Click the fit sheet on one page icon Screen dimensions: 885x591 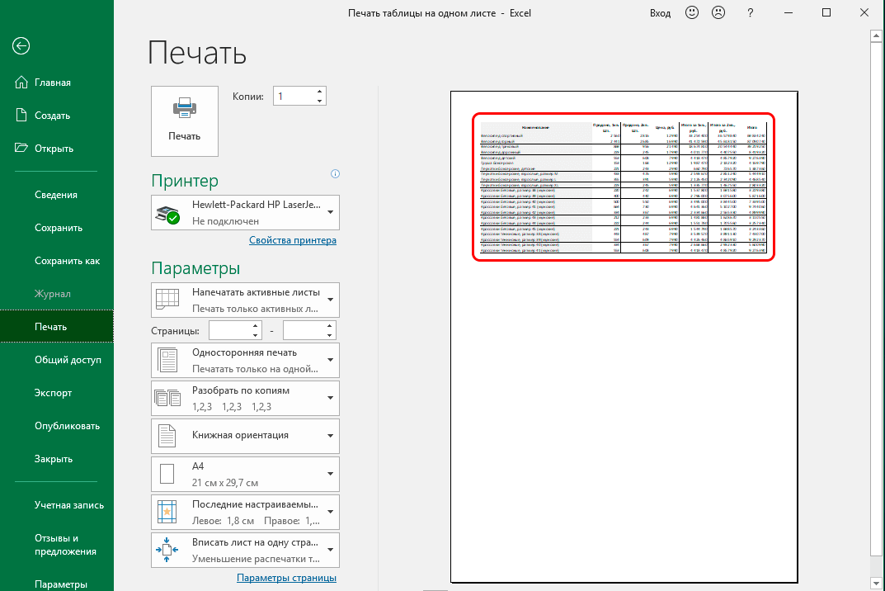[x=167, y=550]
